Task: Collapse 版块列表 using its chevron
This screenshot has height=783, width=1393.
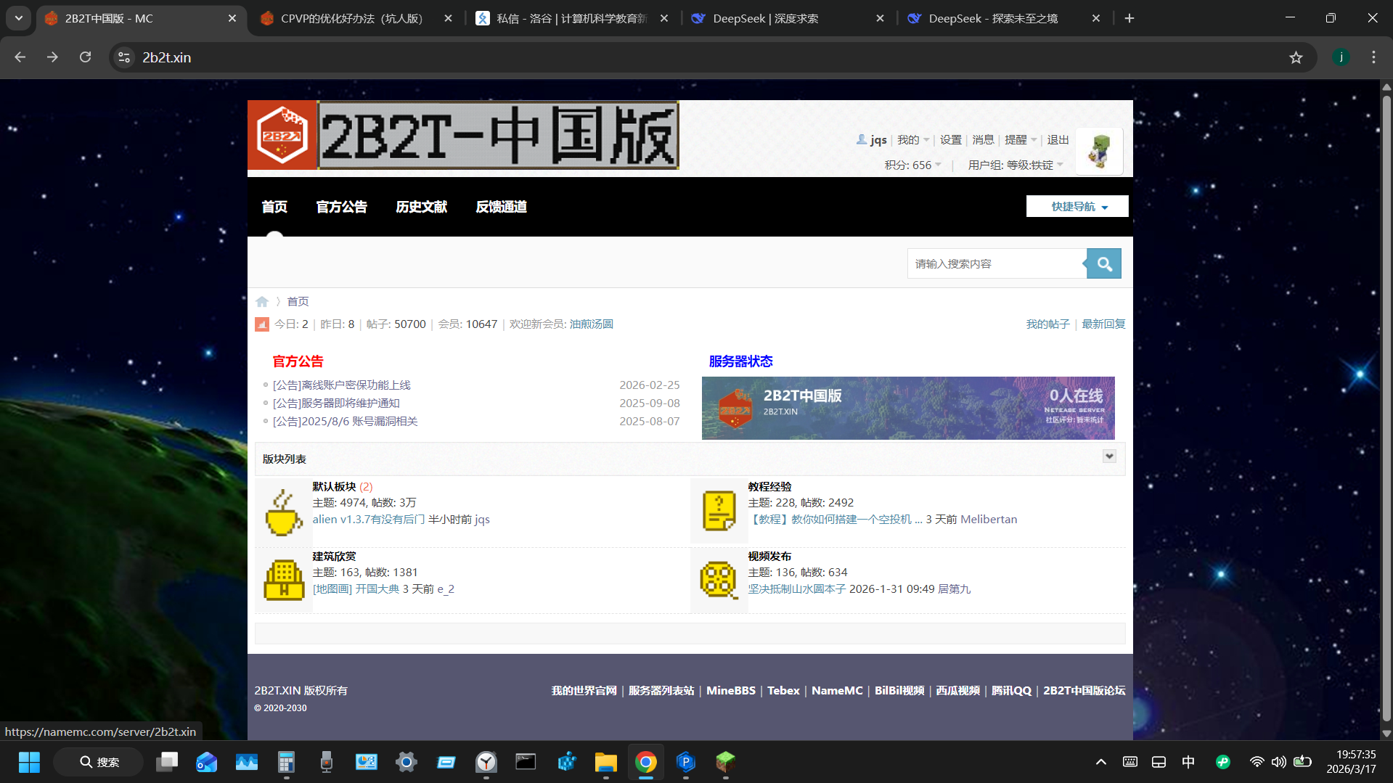Action: [x=1108, y=456]
